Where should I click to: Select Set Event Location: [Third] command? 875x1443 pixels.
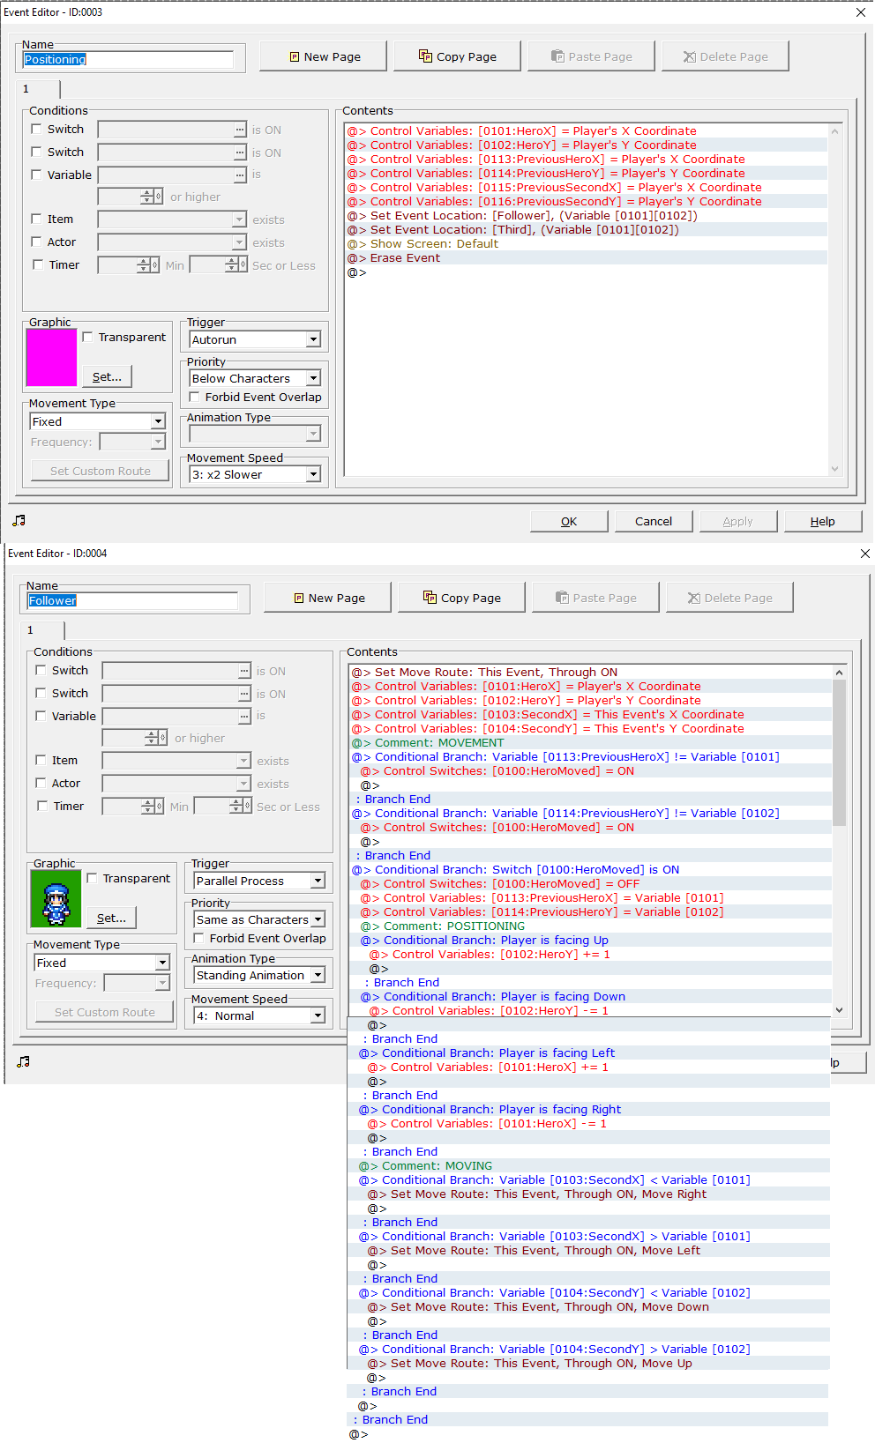[586, 230]
